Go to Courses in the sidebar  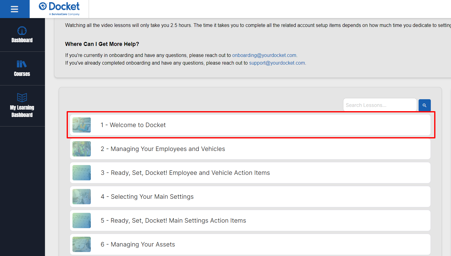(22, 68)
